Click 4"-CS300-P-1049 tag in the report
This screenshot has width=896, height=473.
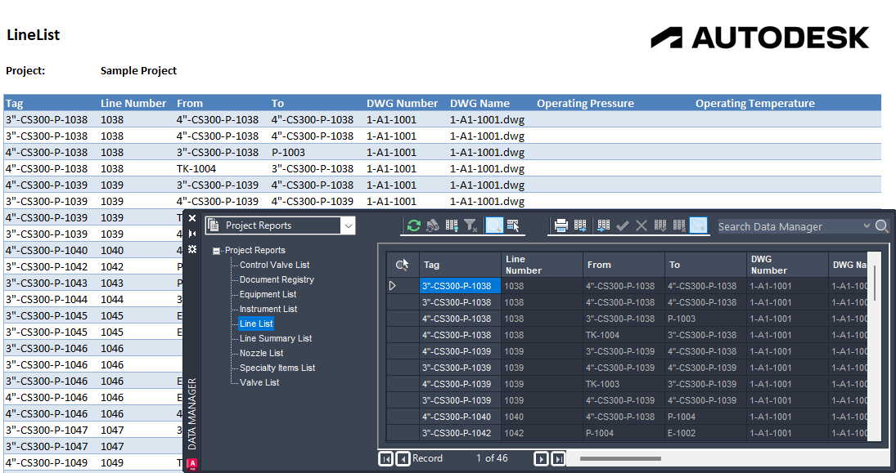[x=47, y=462]
